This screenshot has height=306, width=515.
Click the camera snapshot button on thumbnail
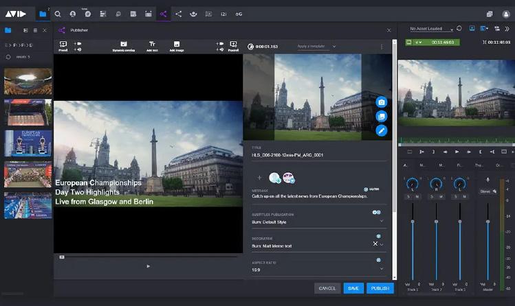pyautogui.click(x=381, y=102)
